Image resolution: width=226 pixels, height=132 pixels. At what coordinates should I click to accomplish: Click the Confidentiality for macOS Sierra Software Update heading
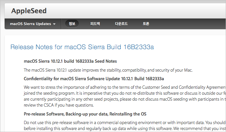(94, 79)
